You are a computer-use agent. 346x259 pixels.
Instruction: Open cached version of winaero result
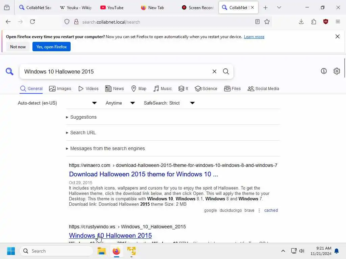click(271, 210)
